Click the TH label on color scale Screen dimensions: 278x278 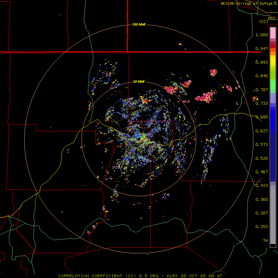coord(265,241)
